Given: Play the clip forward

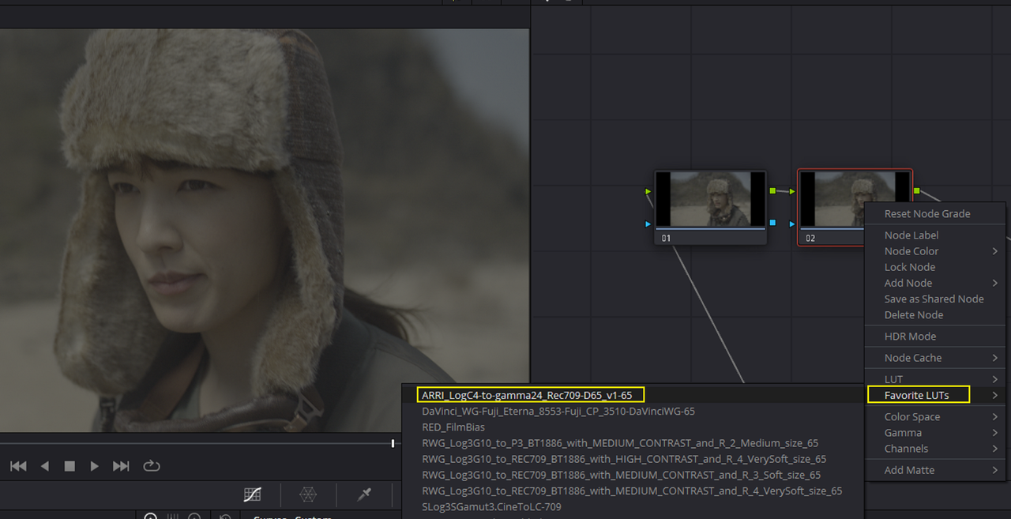Looking at the screenshot, I should [x=95, y=466].
